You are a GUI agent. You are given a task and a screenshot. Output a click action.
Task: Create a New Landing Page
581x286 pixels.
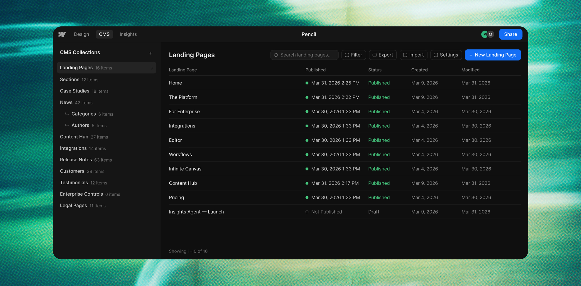coord(493,55)
